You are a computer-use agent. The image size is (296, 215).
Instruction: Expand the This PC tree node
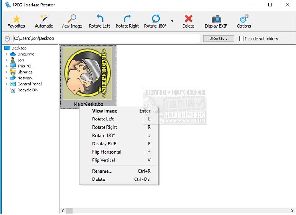[x=6, y=66]
